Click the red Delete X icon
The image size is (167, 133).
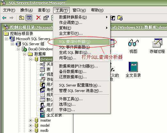pos(38,18)
